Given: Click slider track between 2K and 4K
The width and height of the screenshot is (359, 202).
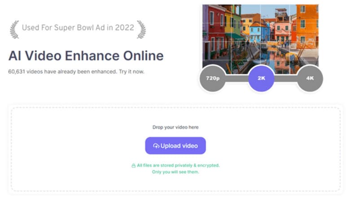Looking at the screenshot, I should click(285, 78).
